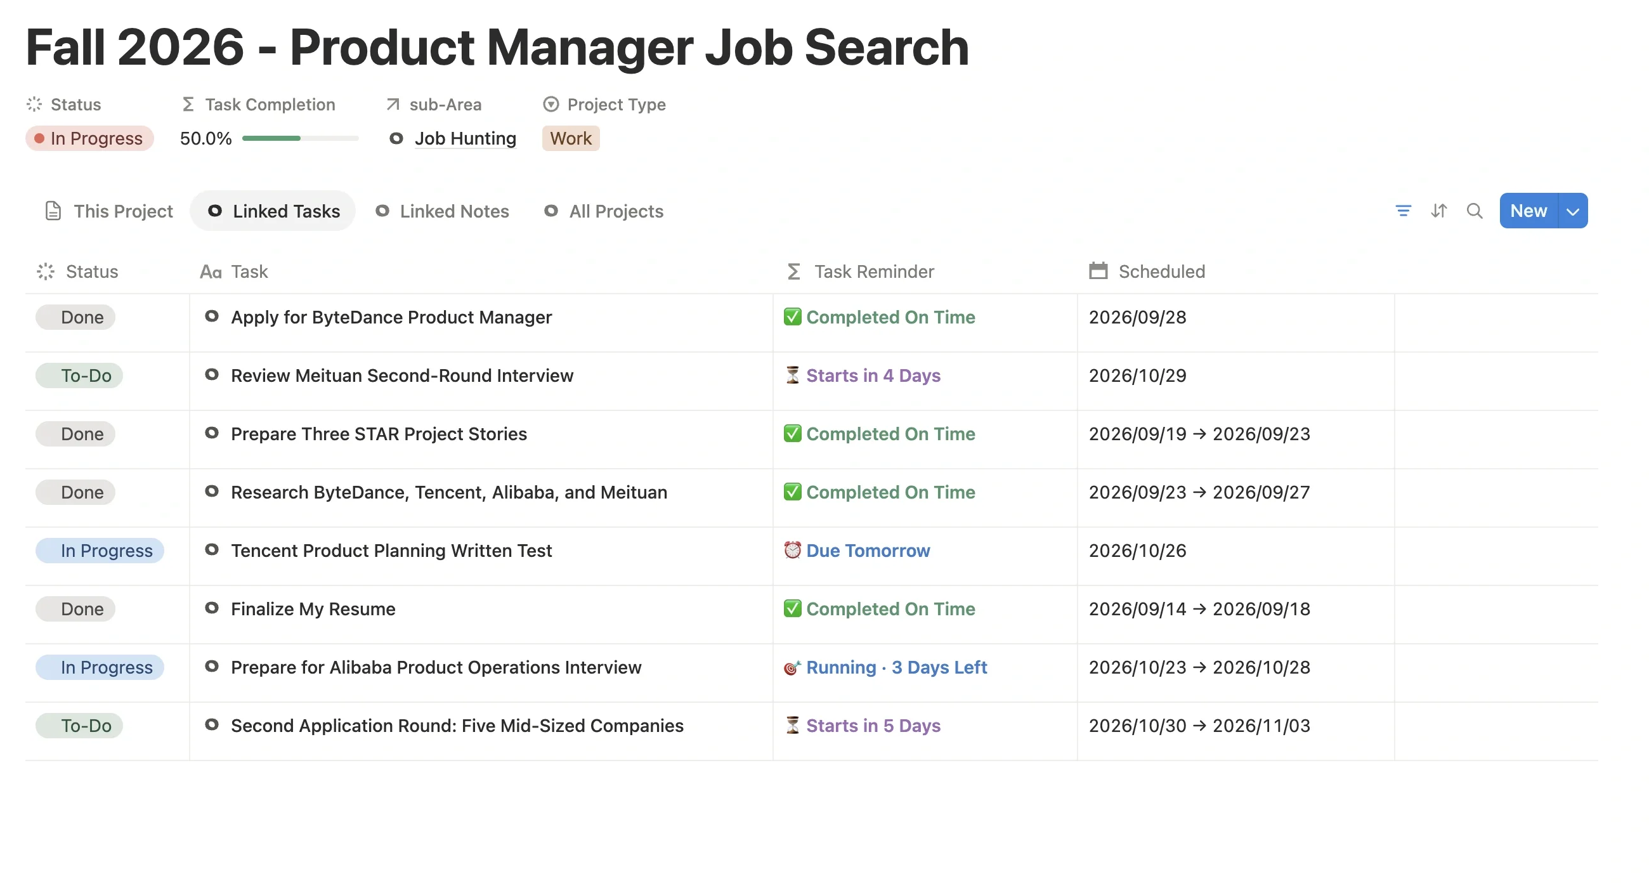The width and height of the screenshot is (1649, 888).
Task: Switch to All Projects tab
Action: (604, 211)
